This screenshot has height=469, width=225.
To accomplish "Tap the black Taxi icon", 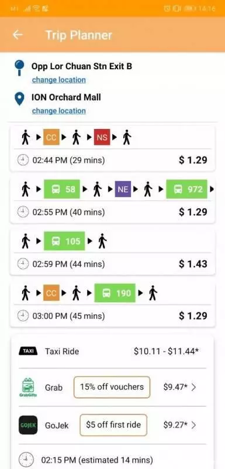I will [x=28, y=351].
